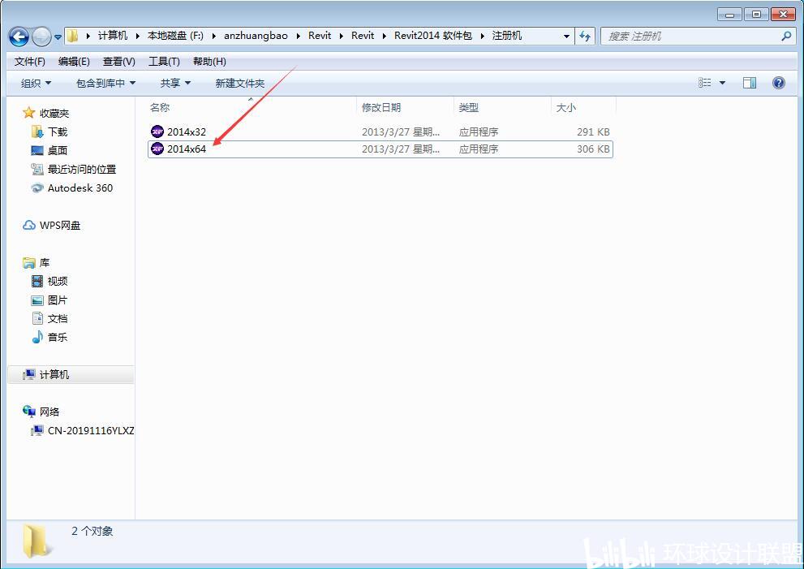Refresh the folder view
Viewport: 804px width, 569px height.
coord(584,36)
